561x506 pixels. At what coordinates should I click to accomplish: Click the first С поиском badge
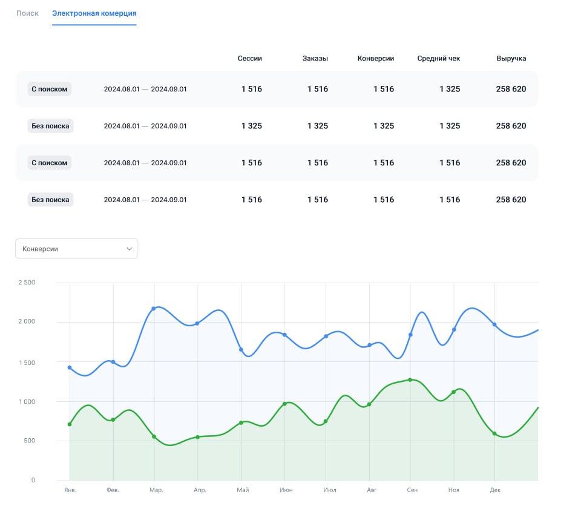click(x=50, y=89)
